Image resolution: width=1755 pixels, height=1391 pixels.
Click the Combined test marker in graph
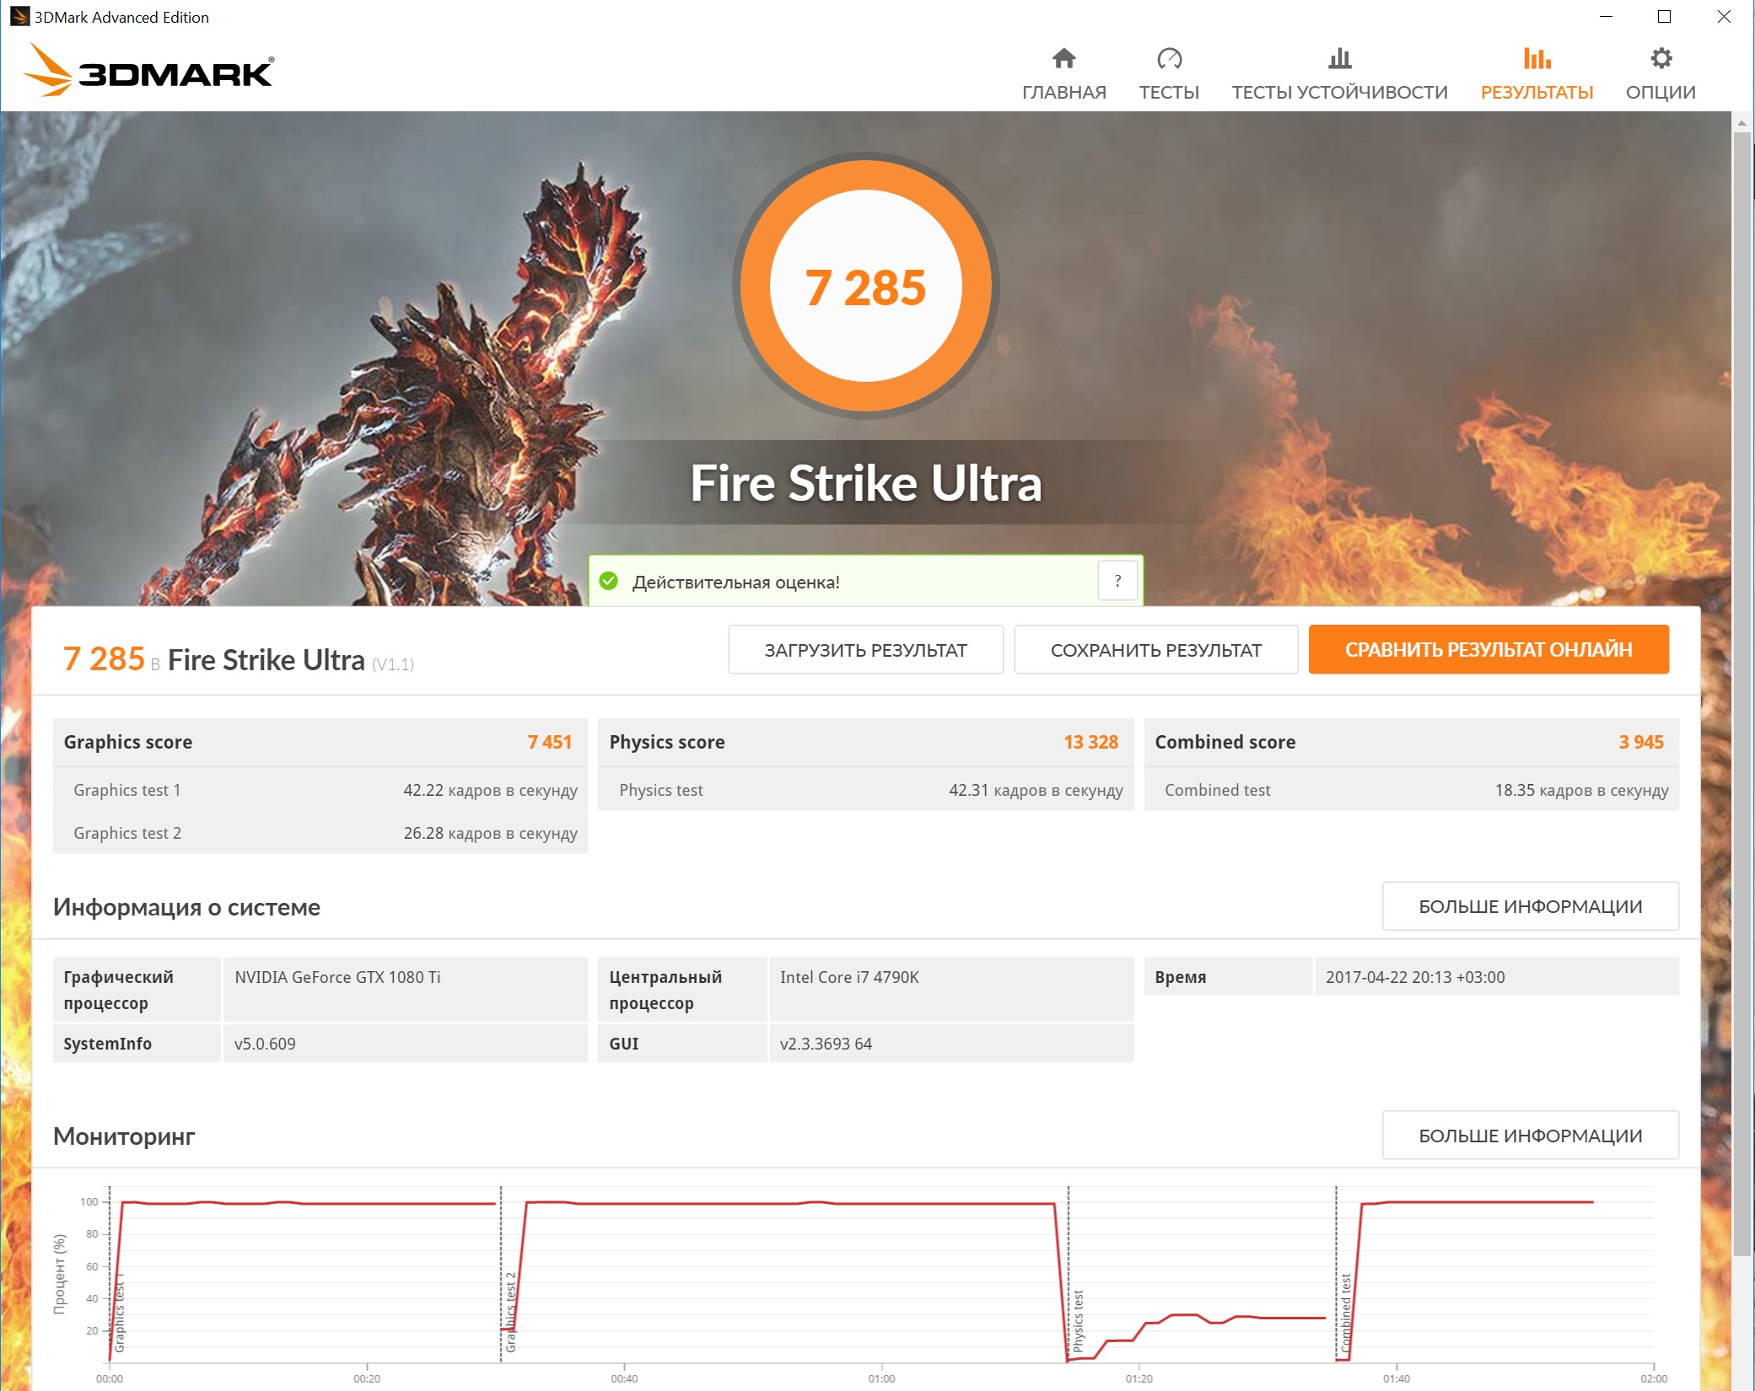click(x=1346, y=1311)
